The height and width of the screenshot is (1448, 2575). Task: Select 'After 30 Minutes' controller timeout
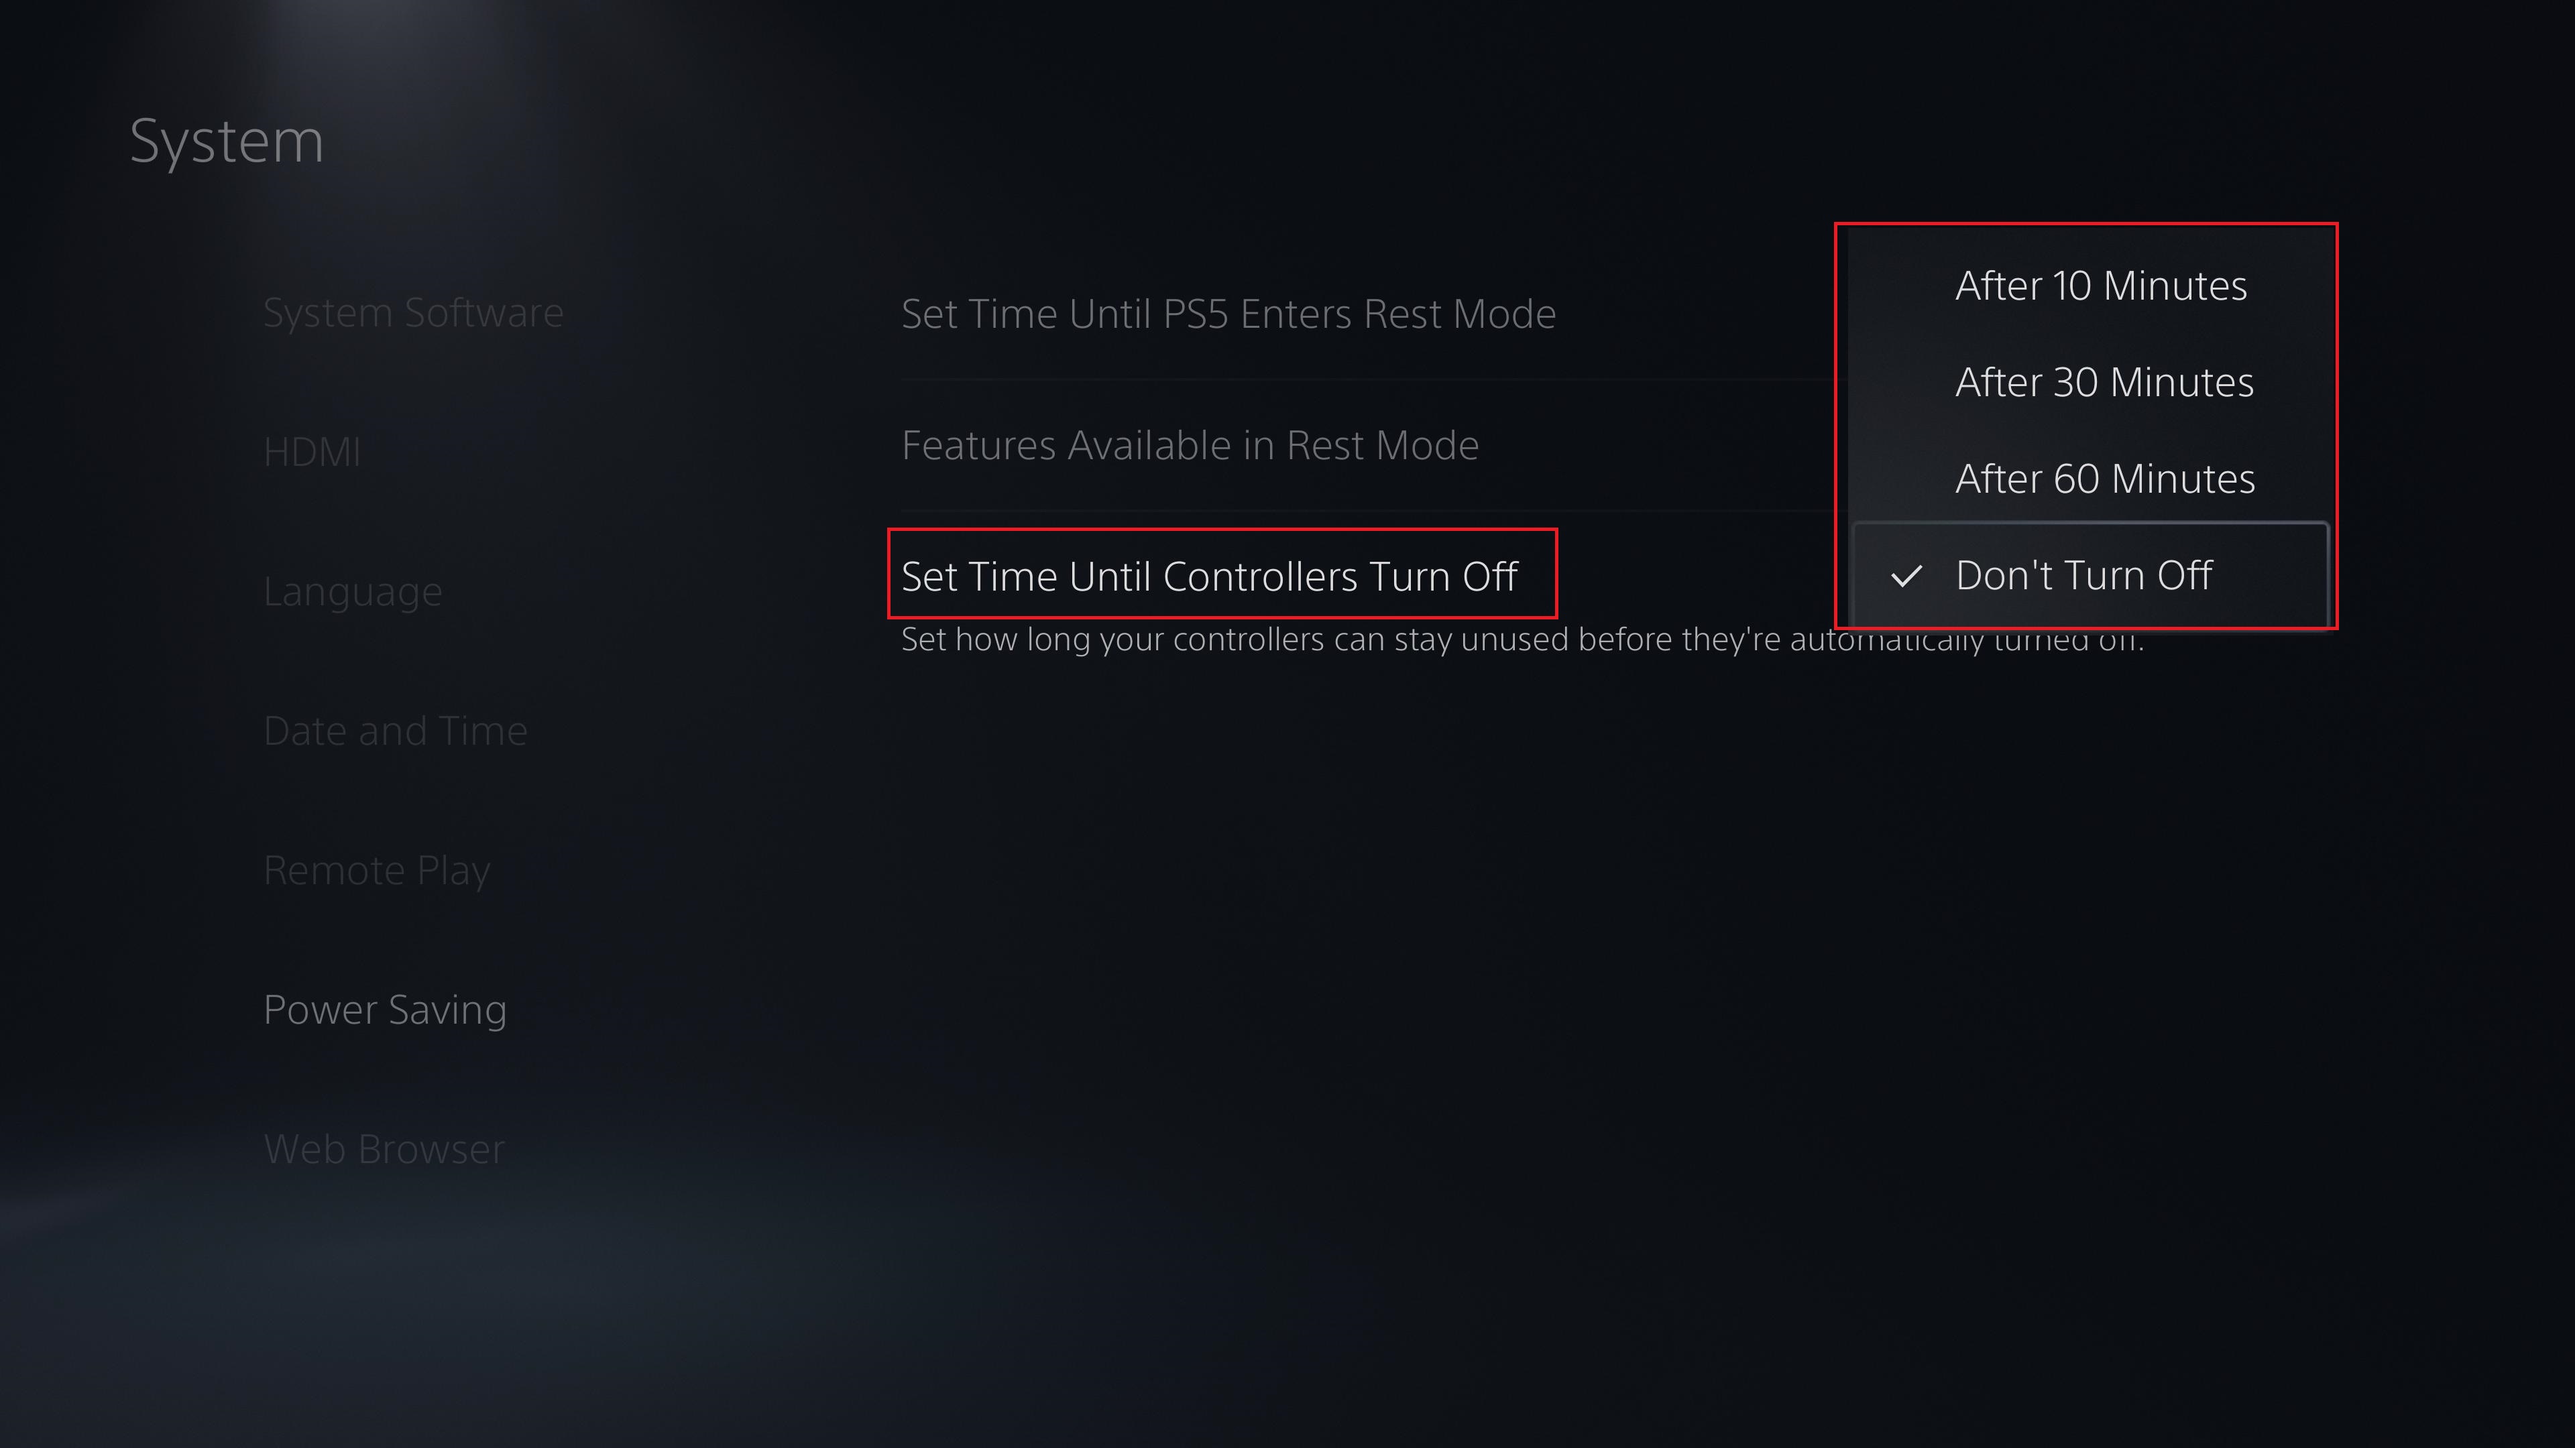coord(2103,380)
